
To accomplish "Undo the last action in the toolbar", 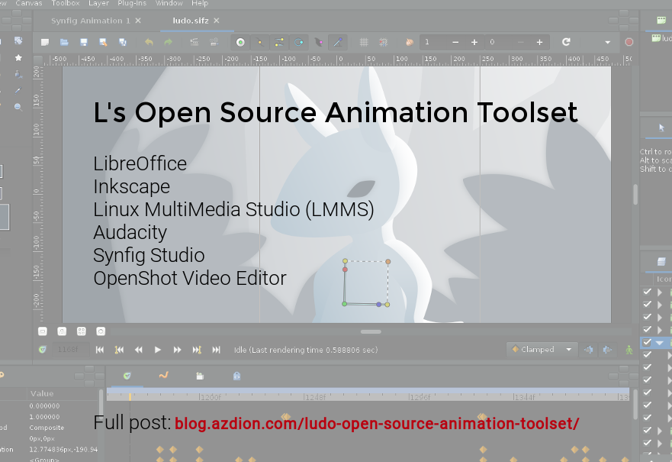I will coord(149,42).
